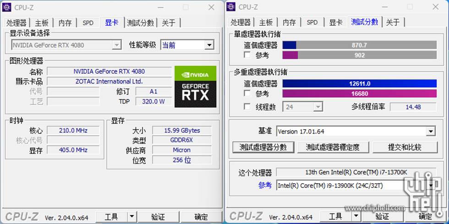Image resolution: width=449 pixels, height=224 pixels.
Task: Switch to 内存 tab in left window
Action: pos(65,23)
